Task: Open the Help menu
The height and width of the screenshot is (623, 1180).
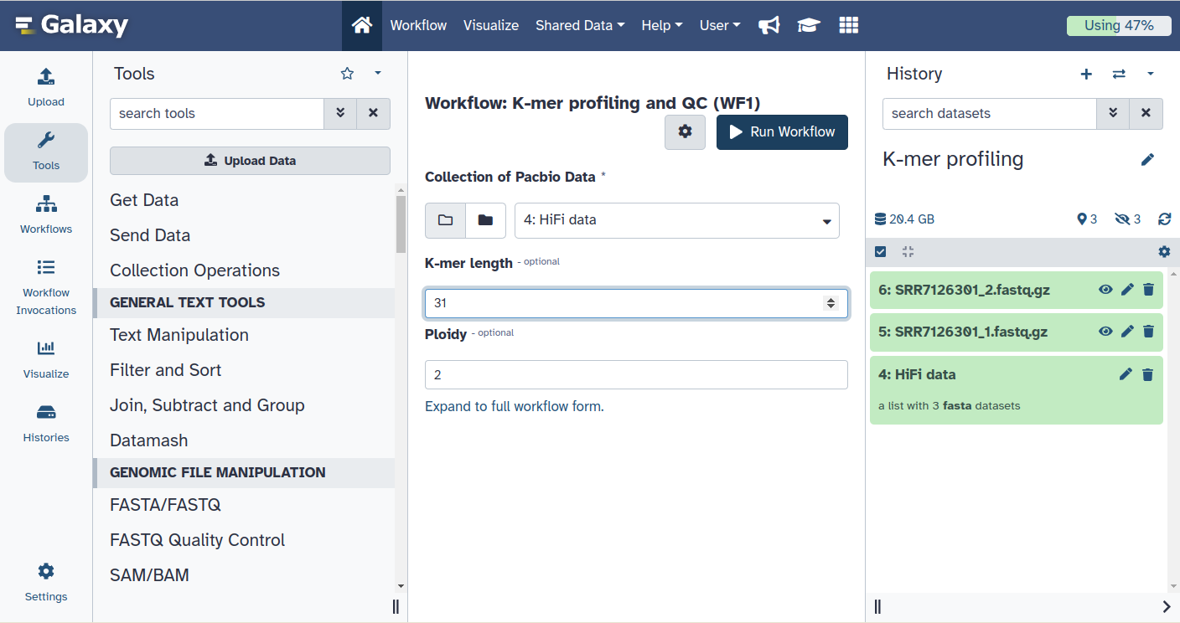Action: [x=662, y=25]
